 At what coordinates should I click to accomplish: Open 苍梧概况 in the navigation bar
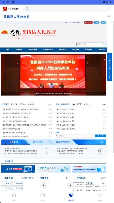pos(19,49)
